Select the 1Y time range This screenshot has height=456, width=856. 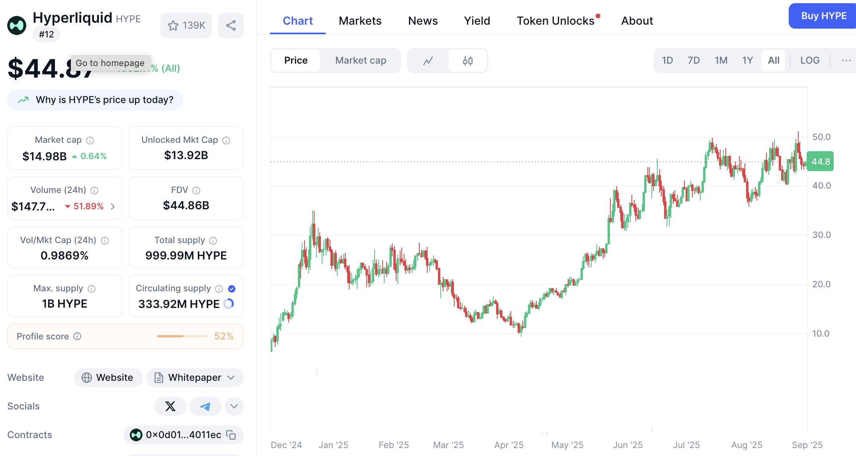(x=747, y=60)
